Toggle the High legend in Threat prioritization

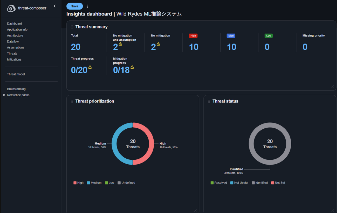point(78,183)
